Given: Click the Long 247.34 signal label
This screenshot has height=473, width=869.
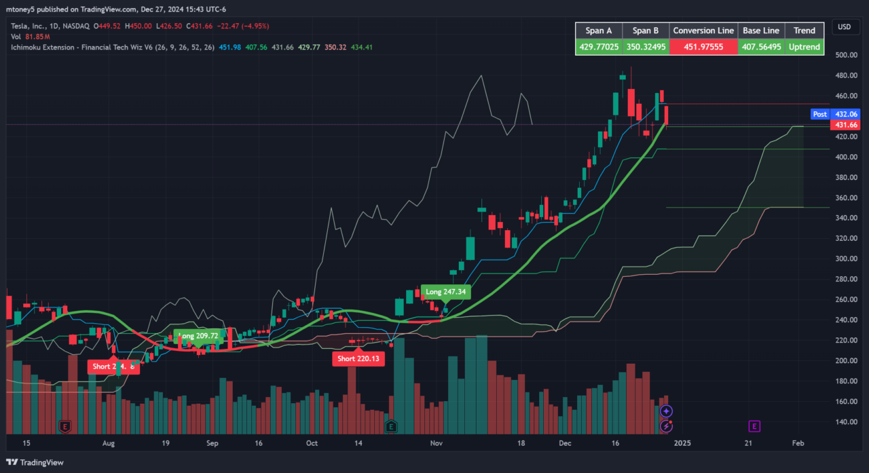Looking at the screenshot, I should 445,292.
